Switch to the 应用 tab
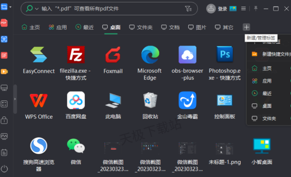Image resolution: width=291 pixels, height=177 pixels. tap(58, 27)
